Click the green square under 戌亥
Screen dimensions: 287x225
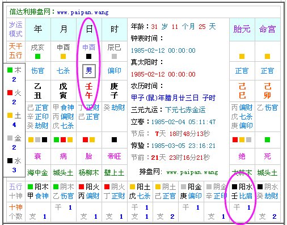[x=37, y=56]
